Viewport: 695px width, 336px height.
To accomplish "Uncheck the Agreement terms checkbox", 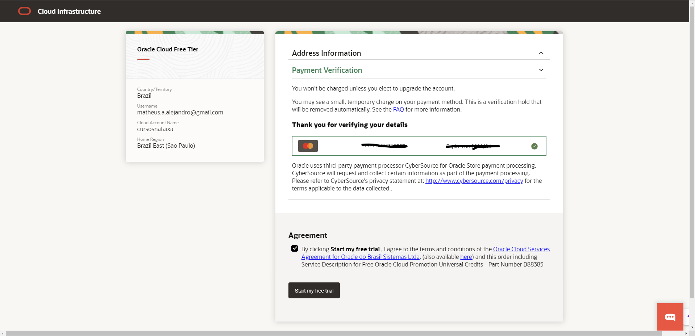I will coord(295,249).
